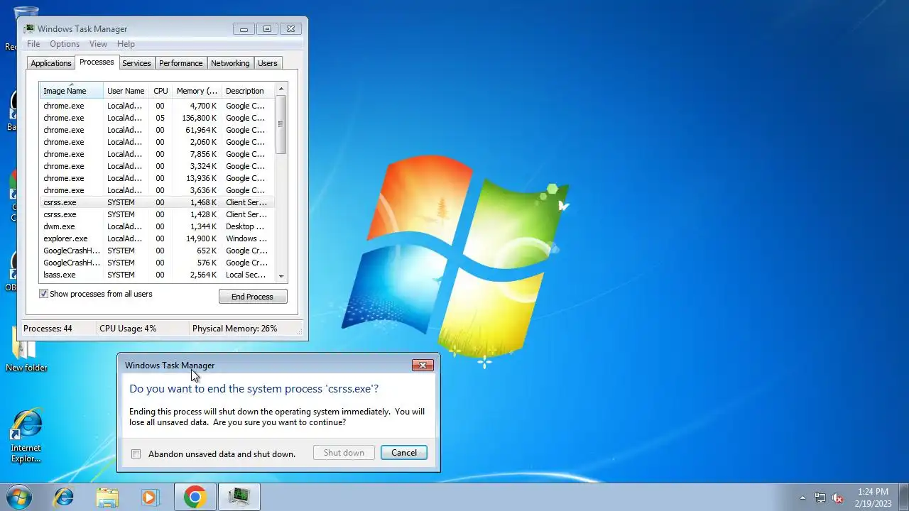Select chrome.exe using 136,800 K memory
The image size is (909, 511).
click(157, 118)
